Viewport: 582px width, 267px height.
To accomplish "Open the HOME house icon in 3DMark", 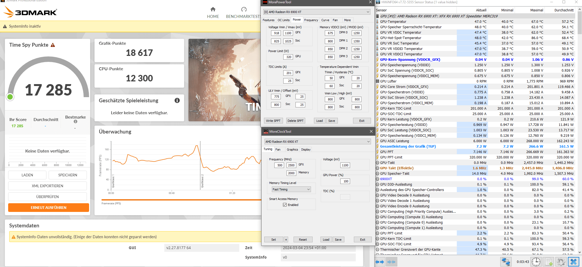I will (x=213, y=9).
